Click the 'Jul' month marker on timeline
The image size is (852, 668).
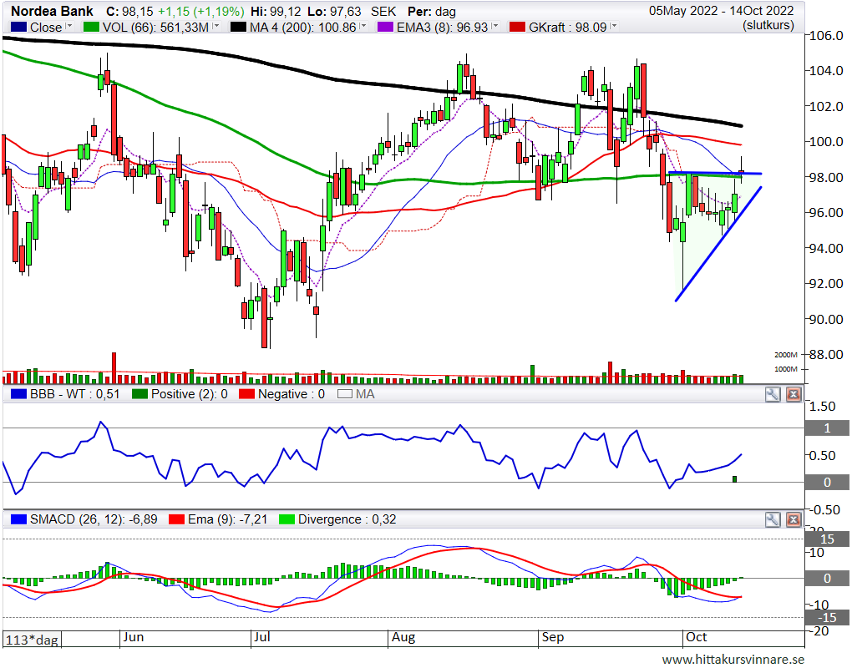click(262, 637)
